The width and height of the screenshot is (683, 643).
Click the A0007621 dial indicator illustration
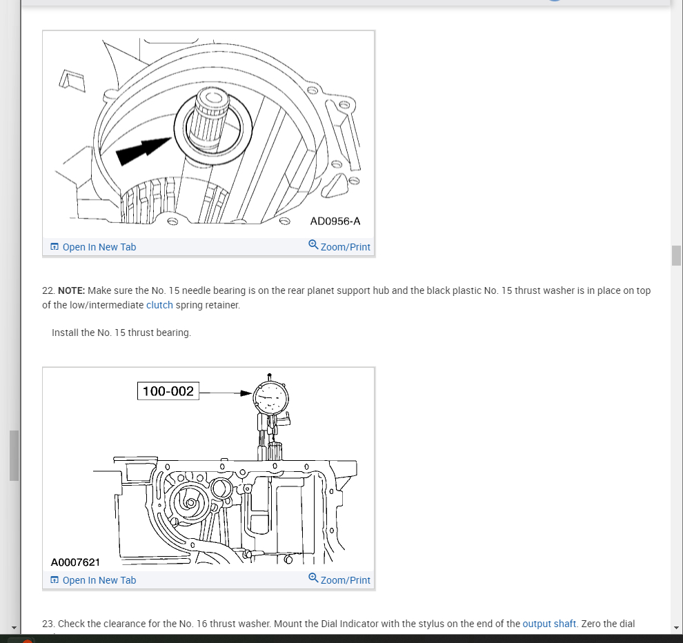[208, 470]
